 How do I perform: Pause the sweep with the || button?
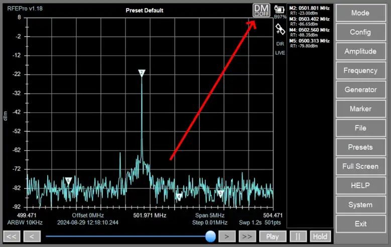(x=298, y=236)
